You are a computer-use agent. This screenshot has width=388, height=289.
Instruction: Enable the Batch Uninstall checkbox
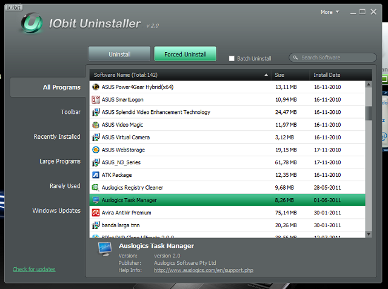click(232, 58)
